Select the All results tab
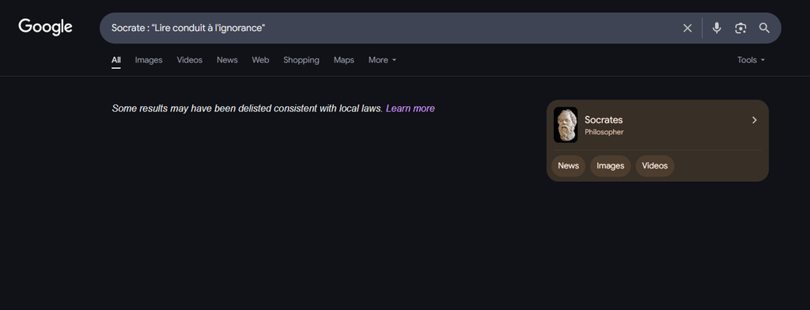 tap(116, 60)
